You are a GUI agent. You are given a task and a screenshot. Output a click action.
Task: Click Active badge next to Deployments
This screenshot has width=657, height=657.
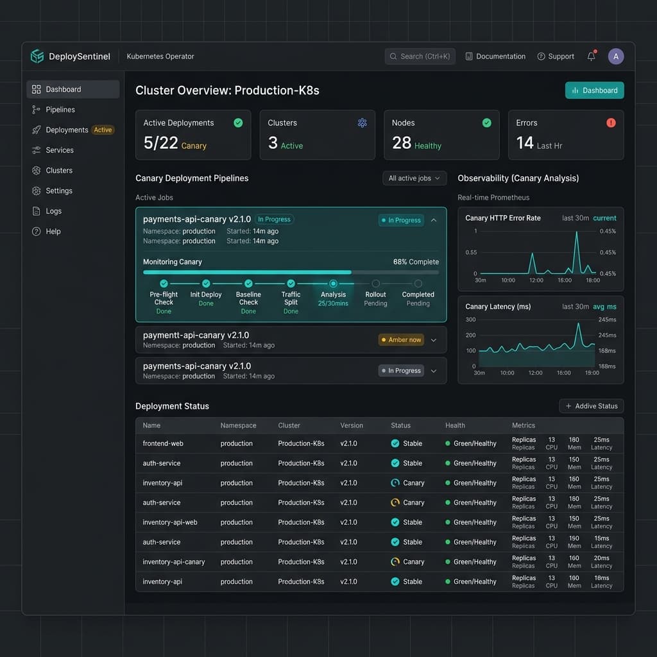click(x=103, y=130)
